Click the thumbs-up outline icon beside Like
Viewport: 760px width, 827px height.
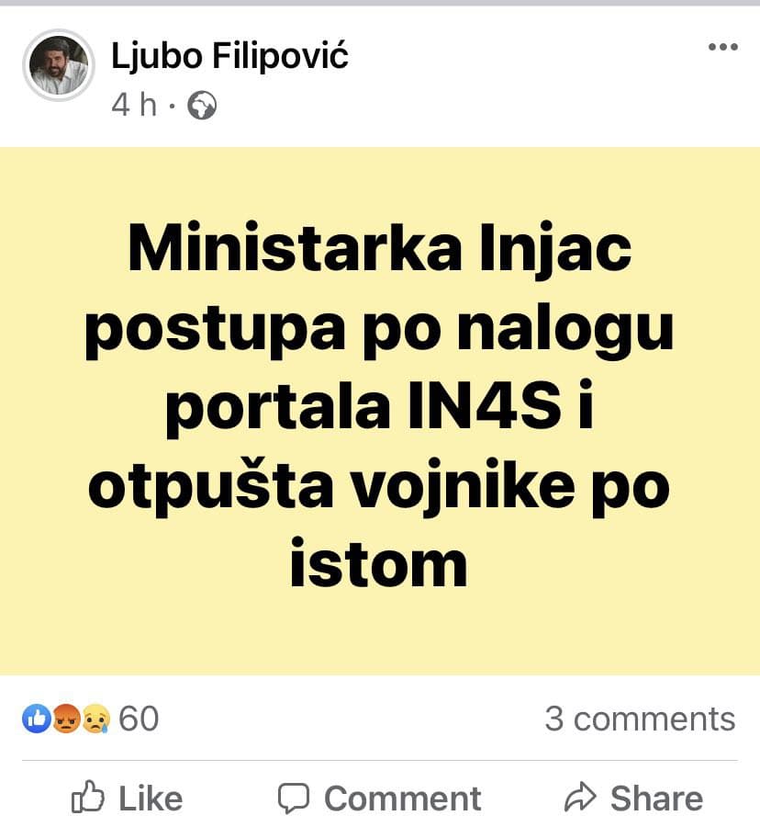pos(87,797)
